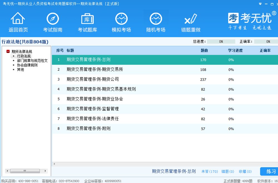Open 错题(0) wrong questions link

(228, 172)
